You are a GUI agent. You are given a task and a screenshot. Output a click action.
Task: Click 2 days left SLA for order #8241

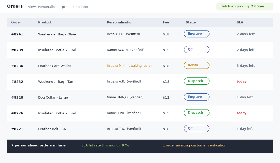[246, 34]
